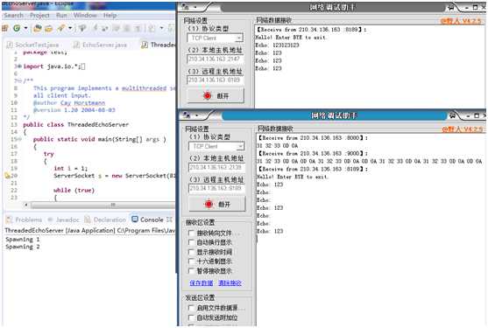Click the 'Cay Horstmann' author text in code
Screen dimensions: 488x328
tap(82, 103)
